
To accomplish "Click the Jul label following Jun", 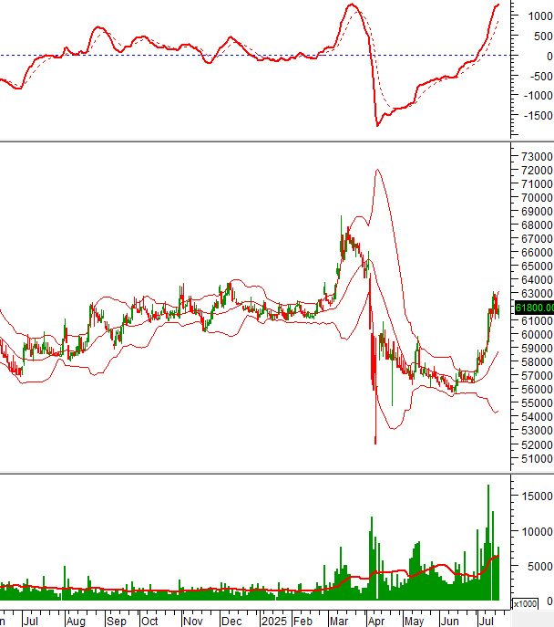I will tap(486, 621).
